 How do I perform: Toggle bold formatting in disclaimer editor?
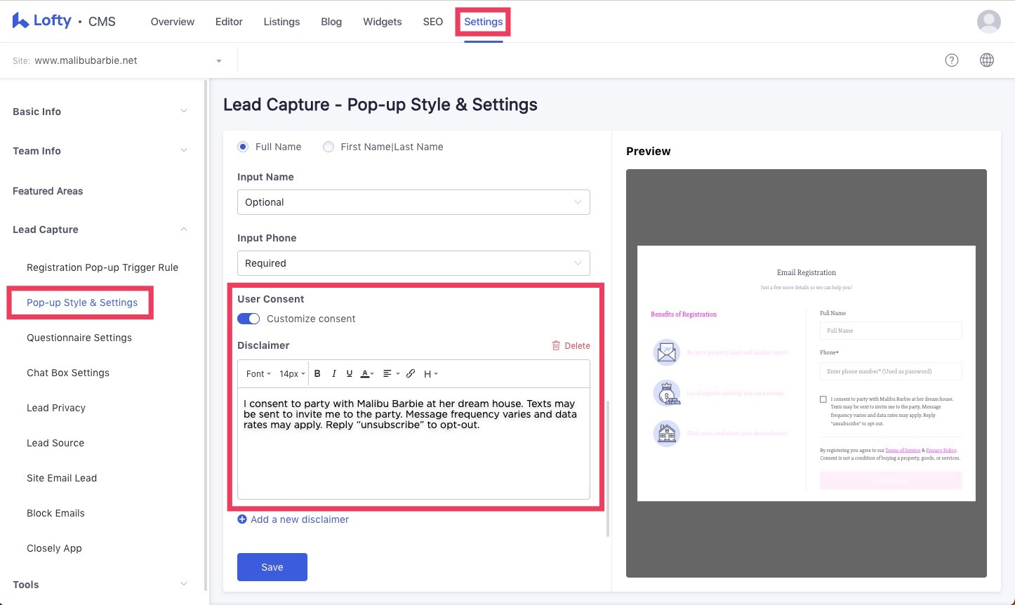317,374
